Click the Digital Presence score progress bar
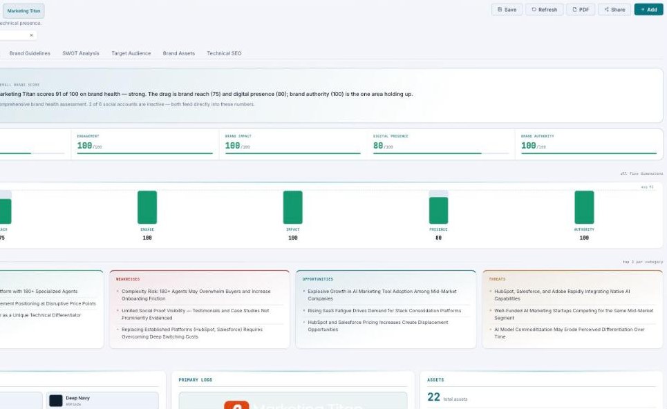 click(441, 153)
